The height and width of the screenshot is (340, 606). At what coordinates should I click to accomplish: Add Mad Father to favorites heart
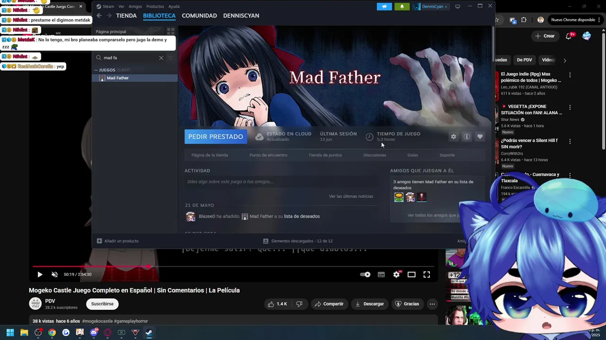point(480,136)
